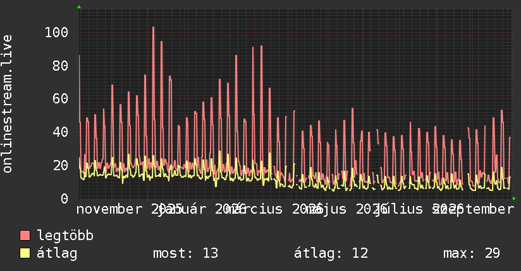Click the green arrow at y-axis top
The image size is (521, 271).
click(79, 7)
